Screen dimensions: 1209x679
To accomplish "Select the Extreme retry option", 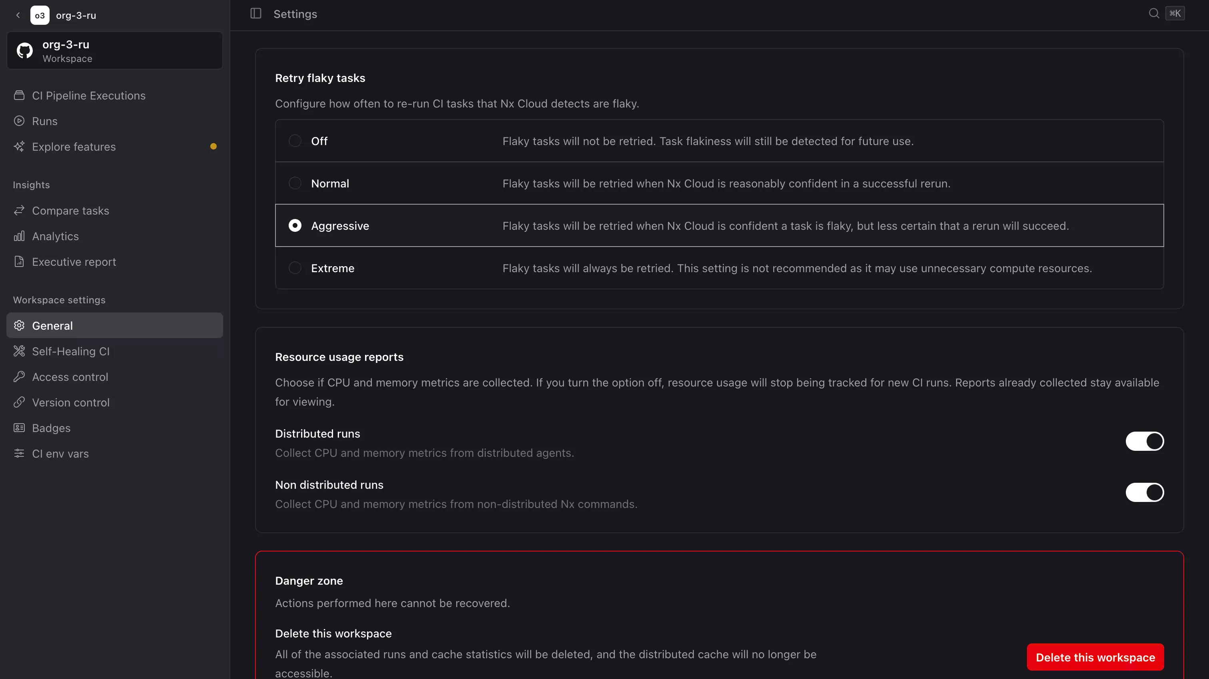I will 719,268.
